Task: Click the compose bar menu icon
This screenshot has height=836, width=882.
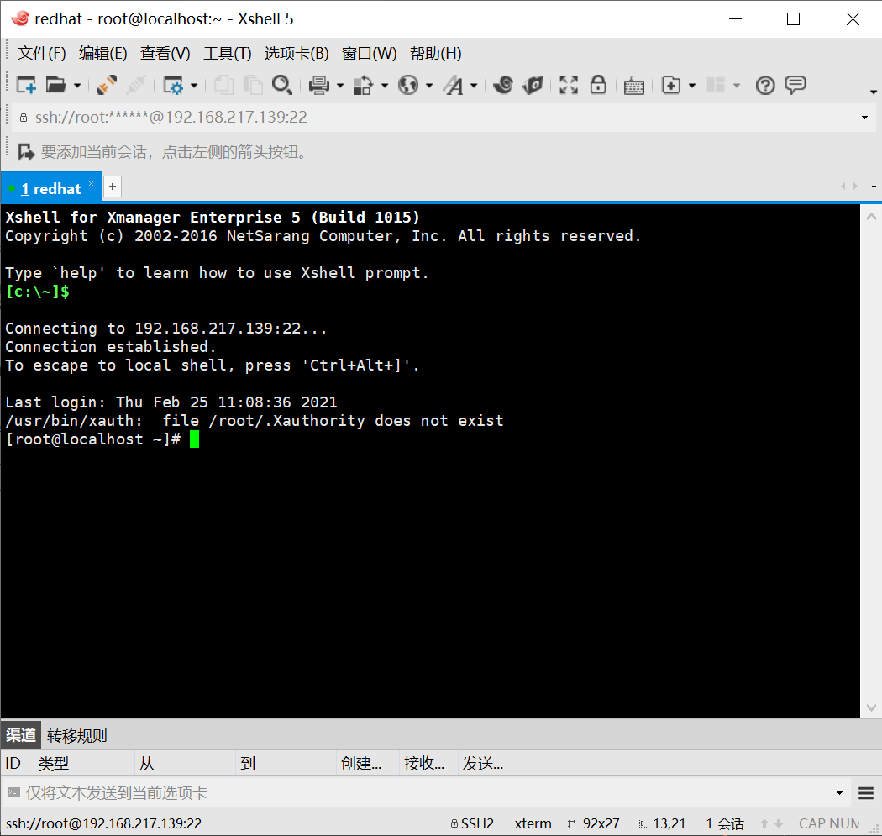Action: coord(866,793)
